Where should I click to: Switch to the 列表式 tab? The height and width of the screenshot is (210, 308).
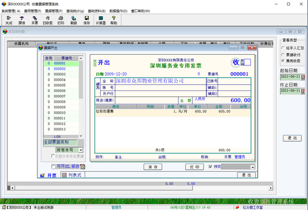72,175
